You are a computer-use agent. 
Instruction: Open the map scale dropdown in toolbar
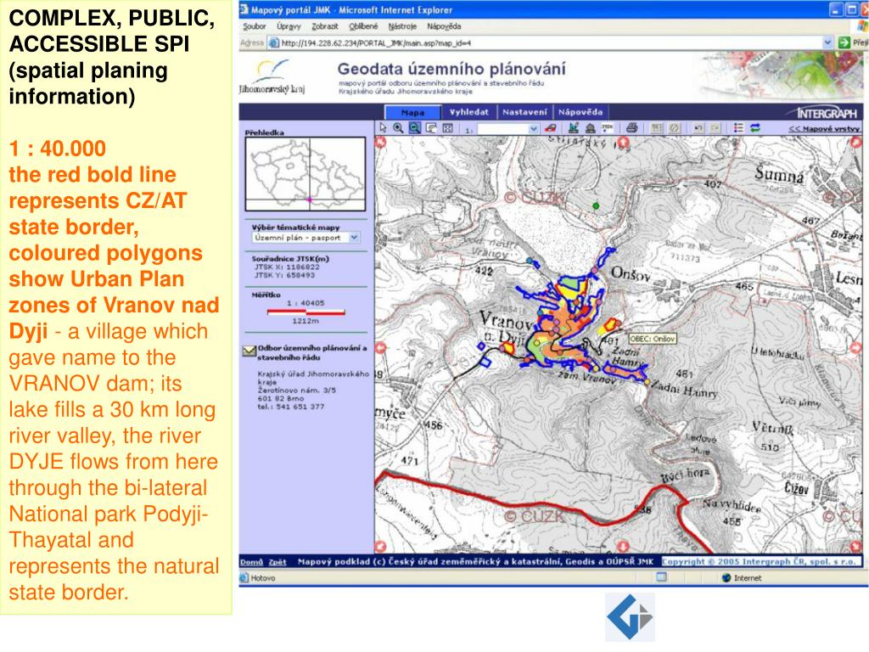pos(534,129)
